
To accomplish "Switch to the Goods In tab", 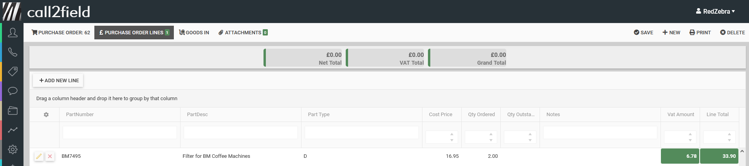I will [194, 33].
